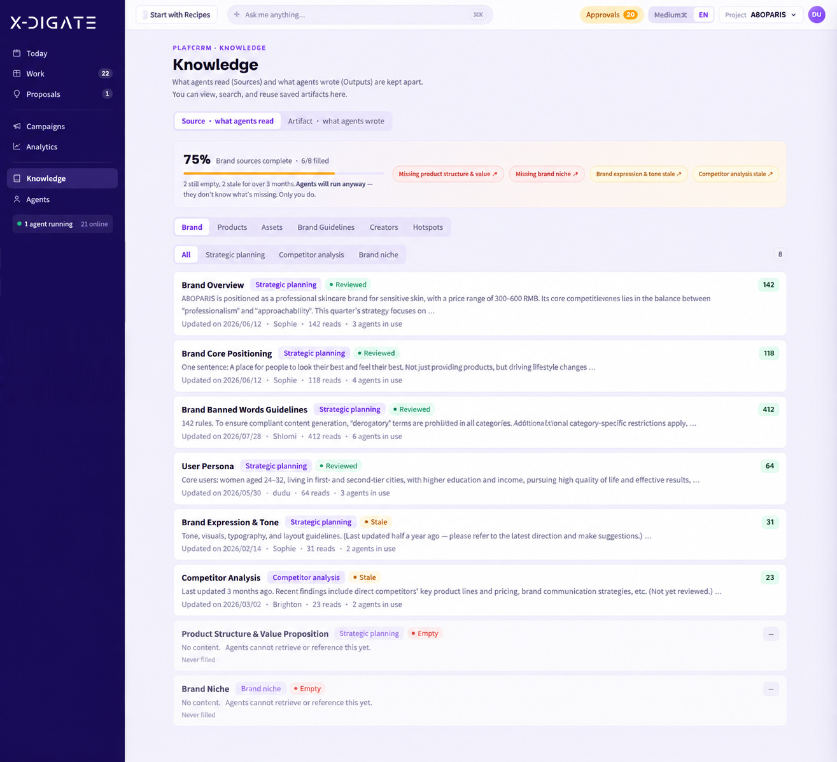837x762 pixels.
Task: Open the Project ABOPARIS dropdown
Action: 761,15
